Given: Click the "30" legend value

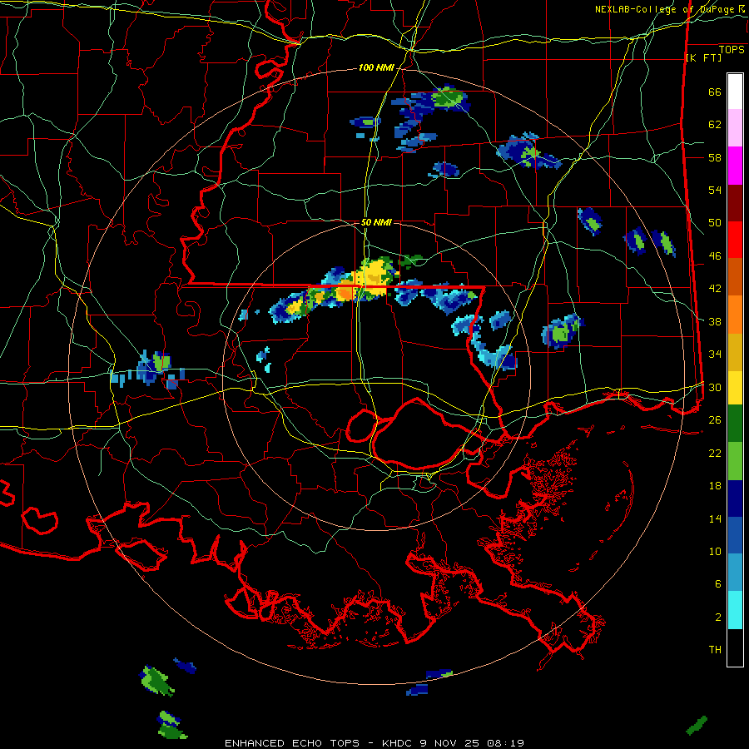Looking at the screenshot, I should pyautogui.click(x=715, y=387).
